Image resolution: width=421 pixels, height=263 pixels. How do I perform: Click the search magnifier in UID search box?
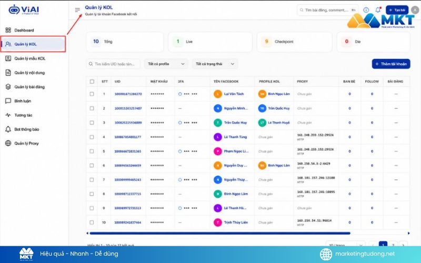[x=91, y=64]
